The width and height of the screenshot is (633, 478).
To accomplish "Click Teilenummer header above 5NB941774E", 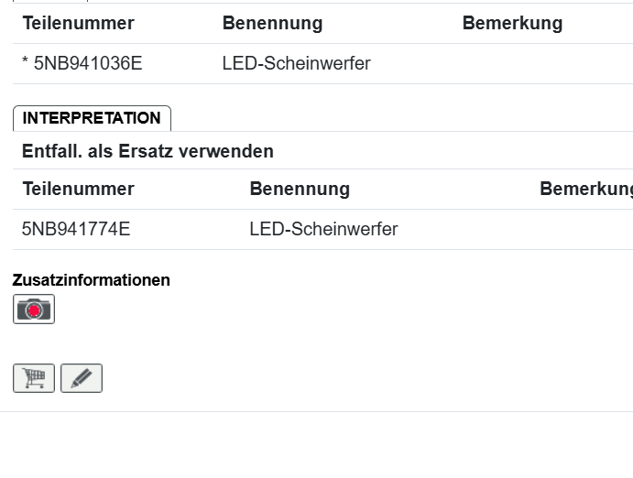I will pyautogui.click(x=78, y=190).
